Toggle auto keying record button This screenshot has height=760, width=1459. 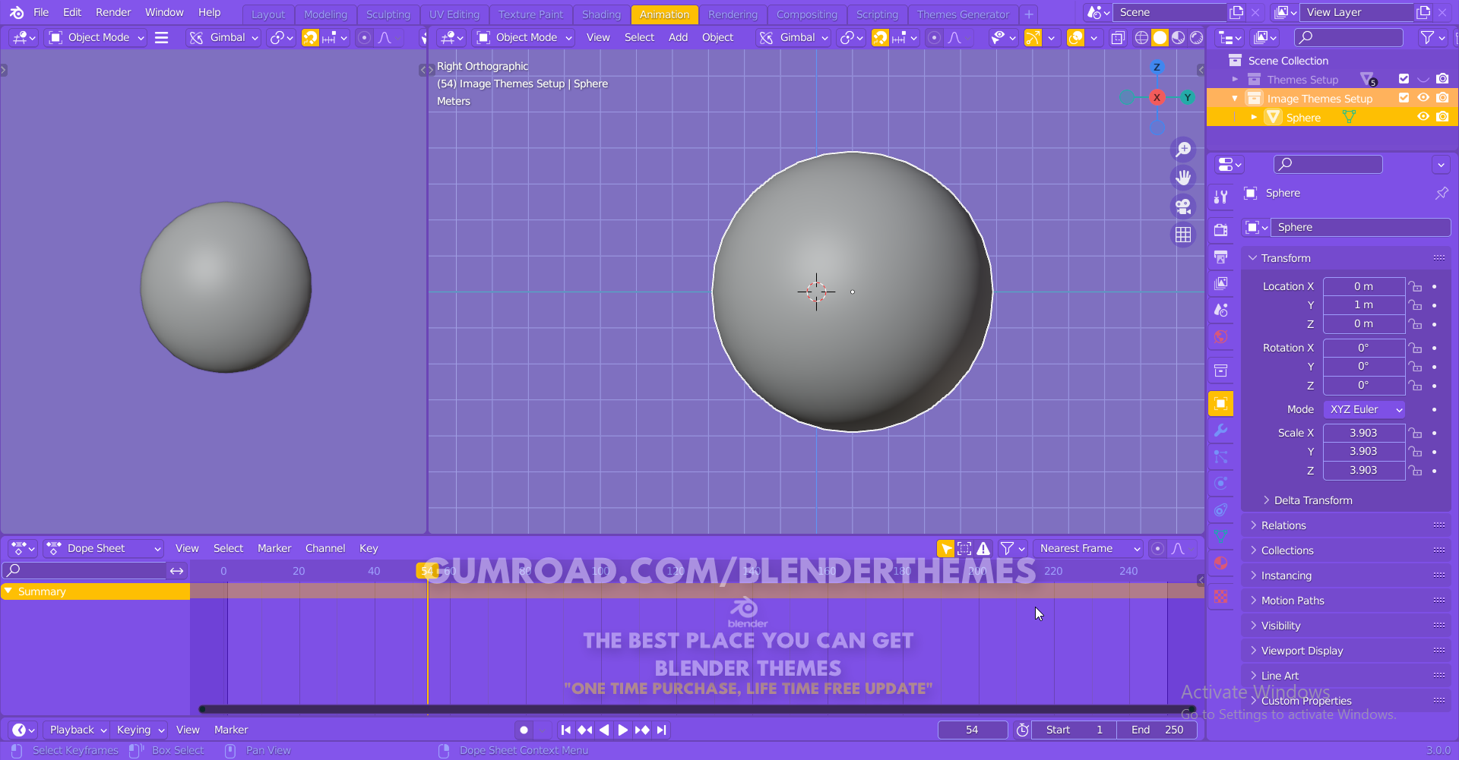[524, 730]
